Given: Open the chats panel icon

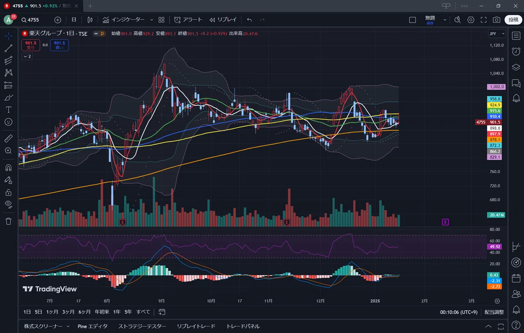Looking at the screenshot, I should pyautogui.click(x=516, y=83).
